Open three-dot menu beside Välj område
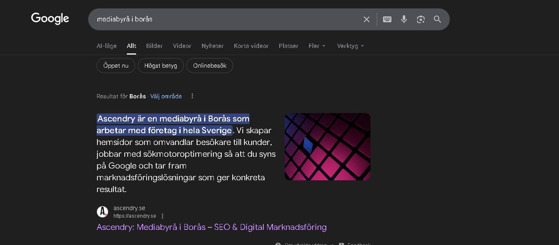This screenshot has height=245, width=559. 192,96
